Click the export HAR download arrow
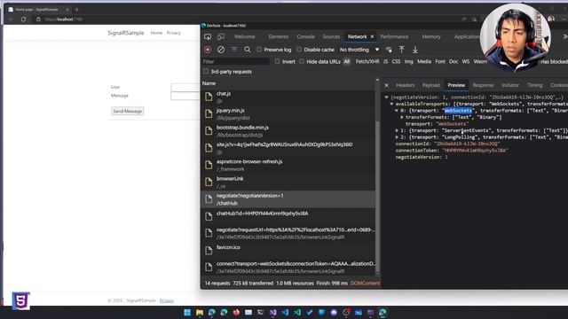 click(x=415, y=50)
